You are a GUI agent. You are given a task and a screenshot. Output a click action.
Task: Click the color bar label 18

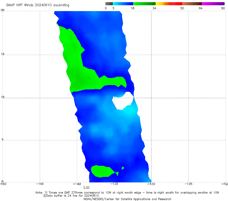132,8
